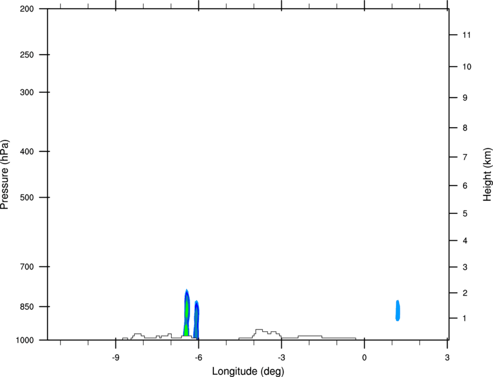Viewport: 493px width, 377px height.
Task: Select the 1000 pressure tick label
Action: pos(24,340)
